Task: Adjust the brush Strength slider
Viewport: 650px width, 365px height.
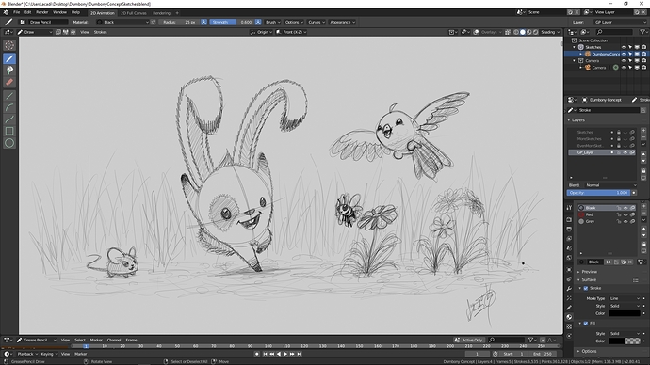Action: pyautogui.click(x=232, y=22)
